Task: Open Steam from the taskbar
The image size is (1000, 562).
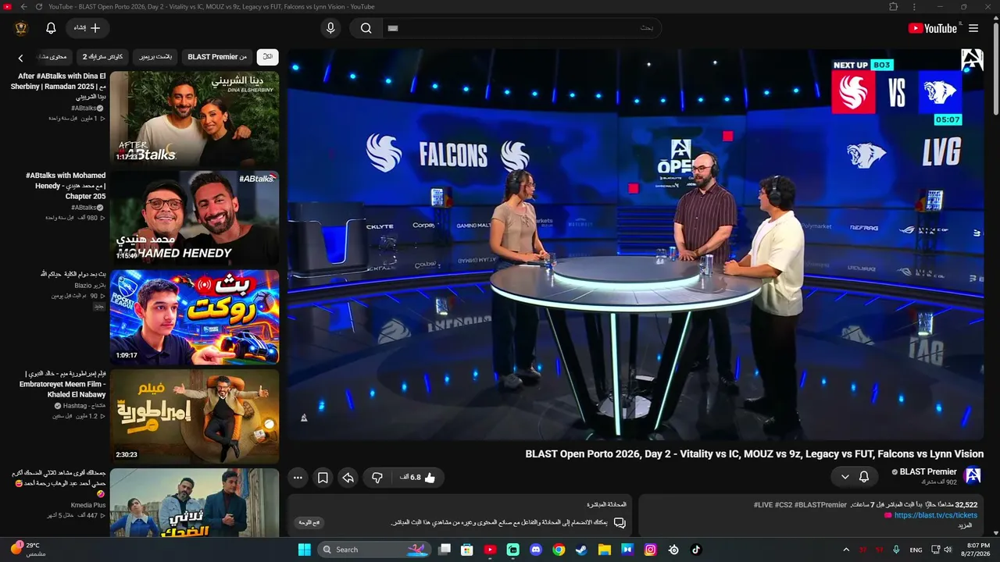Action: (x=581, y=550)
